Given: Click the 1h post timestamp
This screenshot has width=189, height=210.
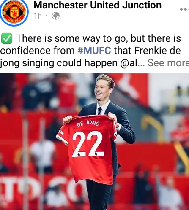Looking at the screenshot, I should click(x=38, y=16).
